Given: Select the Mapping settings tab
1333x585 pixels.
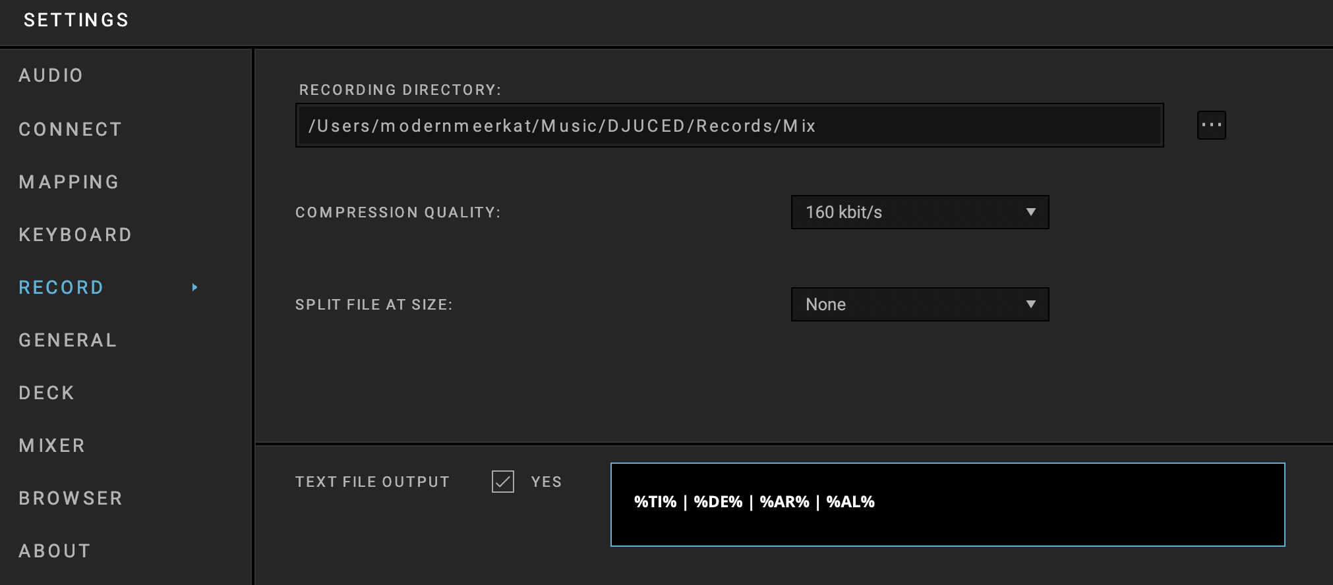Looking at the screenshot, I should click(x=69, y=182).
